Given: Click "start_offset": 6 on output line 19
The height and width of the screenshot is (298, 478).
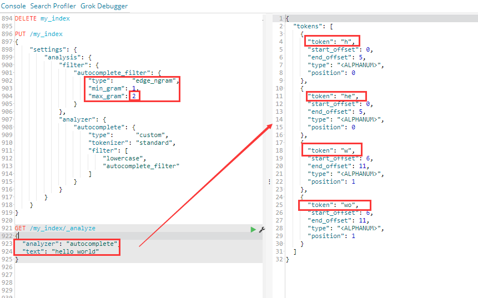Looking at the screenshot, I should (x=340, y=158).
